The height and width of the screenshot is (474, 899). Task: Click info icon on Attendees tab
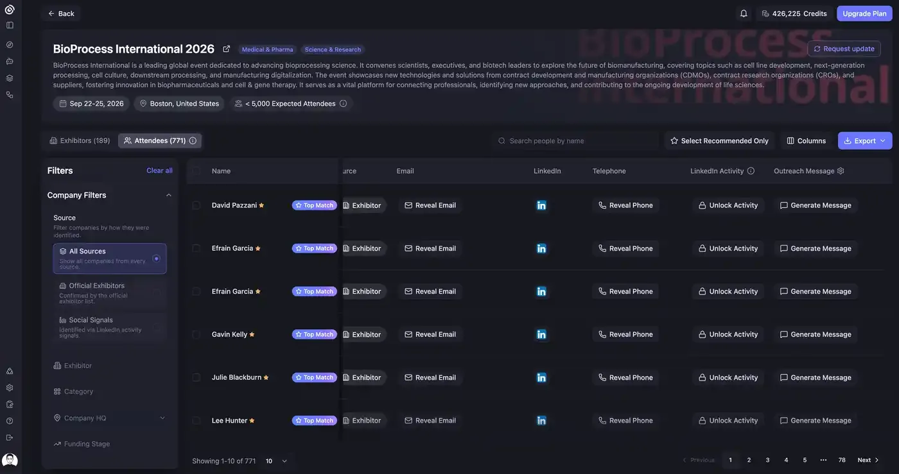193,140
